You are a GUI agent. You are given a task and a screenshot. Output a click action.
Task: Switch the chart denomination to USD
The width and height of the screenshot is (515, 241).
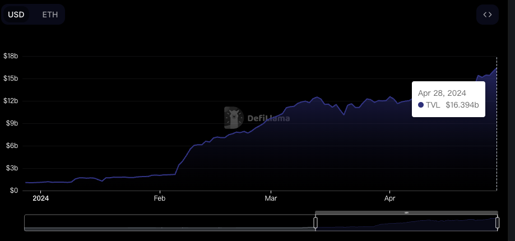[16, 15]
